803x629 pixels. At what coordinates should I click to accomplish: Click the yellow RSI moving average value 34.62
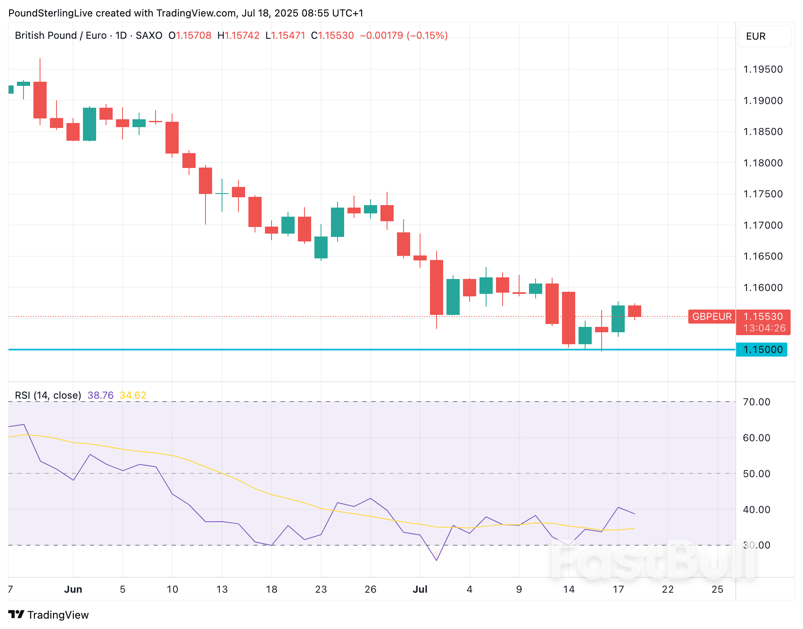pos(133,395)
